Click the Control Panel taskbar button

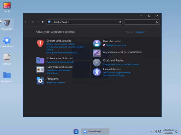95,131
